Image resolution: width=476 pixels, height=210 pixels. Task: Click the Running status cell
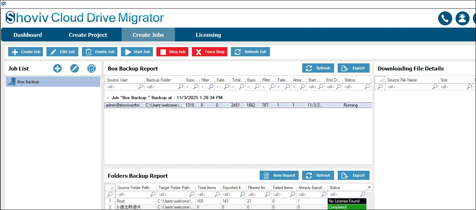(357, 105)
